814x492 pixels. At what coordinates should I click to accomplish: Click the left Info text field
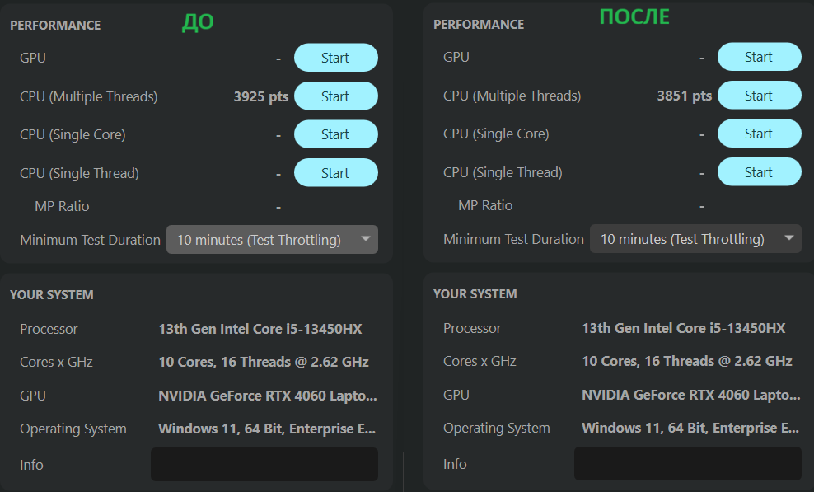click(x=264, y=465)
